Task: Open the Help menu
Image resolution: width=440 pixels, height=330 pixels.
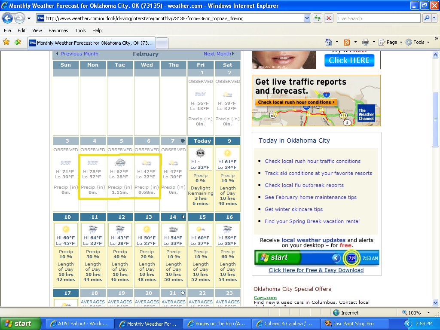Action: (97, 31)
